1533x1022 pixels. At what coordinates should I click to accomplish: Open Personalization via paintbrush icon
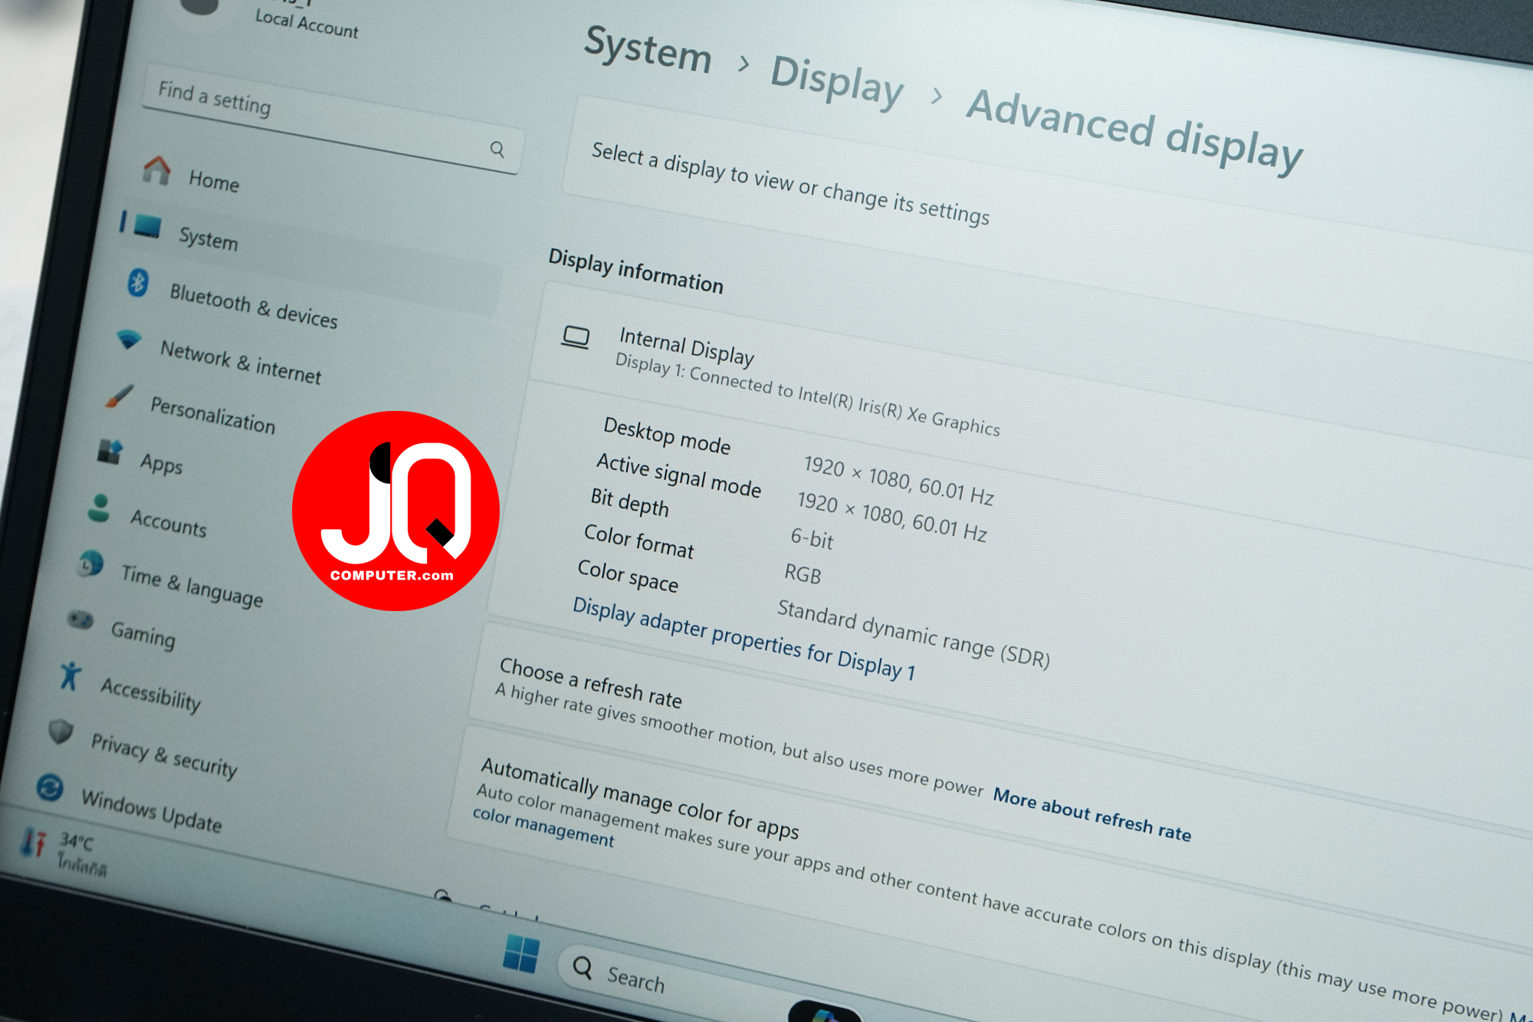tap(118, 396)
